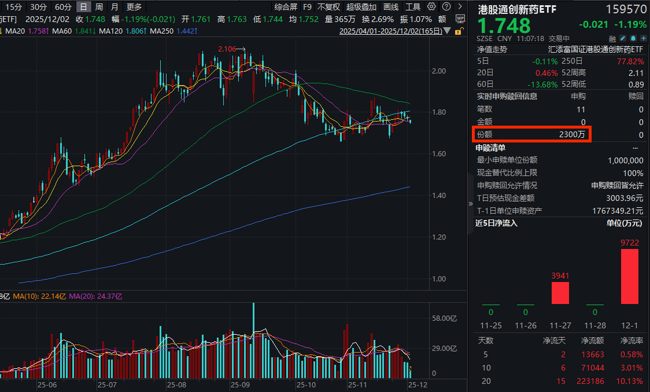This screenshot has width=650, height=392.
Task: Switch price adjustment via 不复权 option
Action: coord(330,6)
